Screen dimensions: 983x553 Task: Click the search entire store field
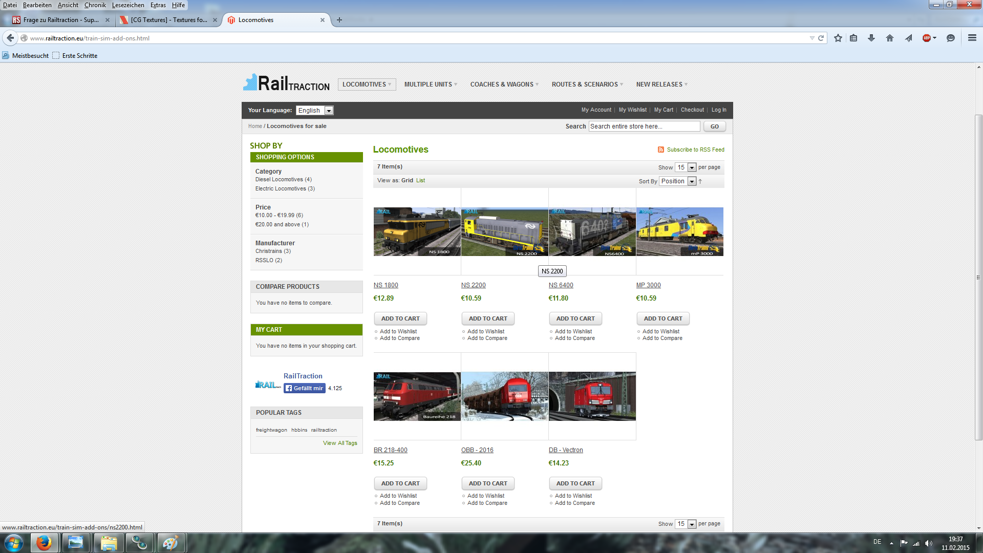click(644, 126)
